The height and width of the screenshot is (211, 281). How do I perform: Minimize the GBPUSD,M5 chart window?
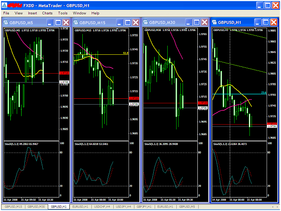click(50, 22)
